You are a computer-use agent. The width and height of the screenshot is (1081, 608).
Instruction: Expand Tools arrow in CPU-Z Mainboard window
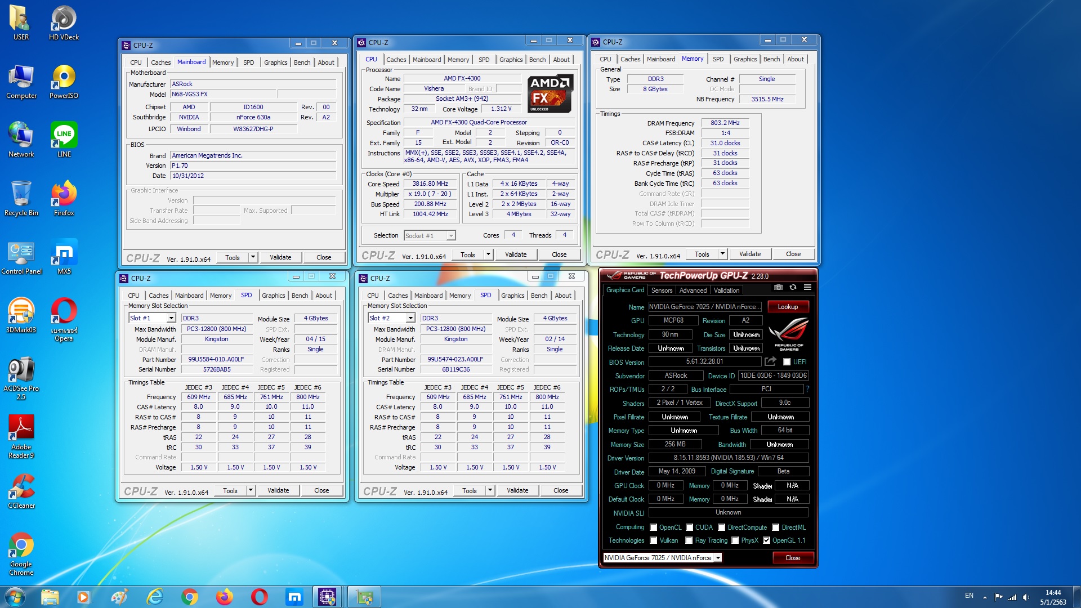[x=253, y=257]
